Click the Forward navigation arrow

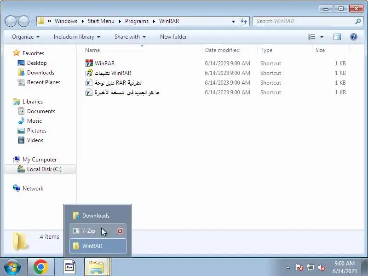pos(24,21)
